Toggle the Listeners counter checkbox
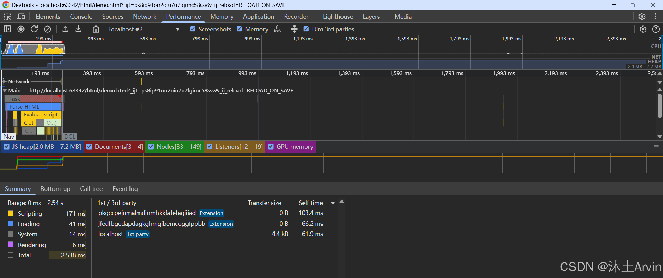The image size is (663, 278). [x=209, y=147]
